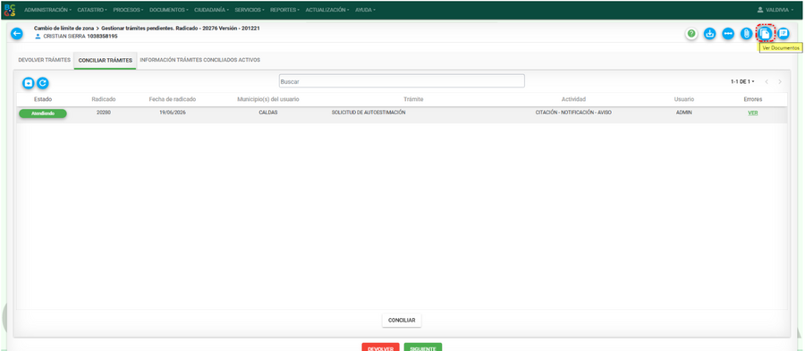Expand the 1-1 DE 1 page size dropdown
805x351 pixels.
(x=741, y=82)
